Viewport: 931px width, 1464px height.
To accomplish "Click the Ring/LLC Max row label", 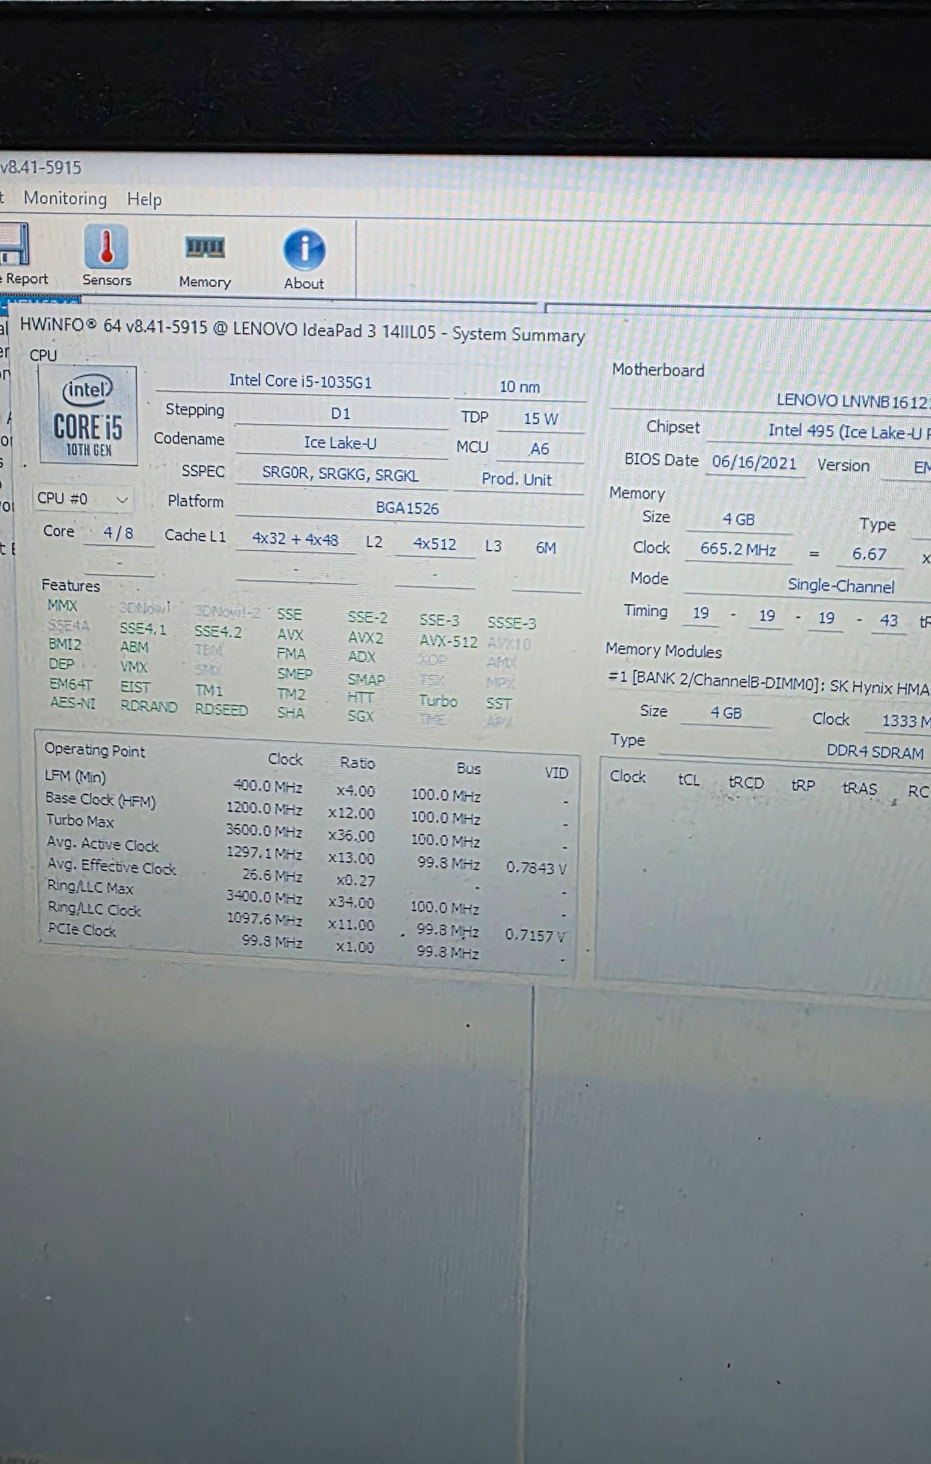I will [x=90, y=887].
